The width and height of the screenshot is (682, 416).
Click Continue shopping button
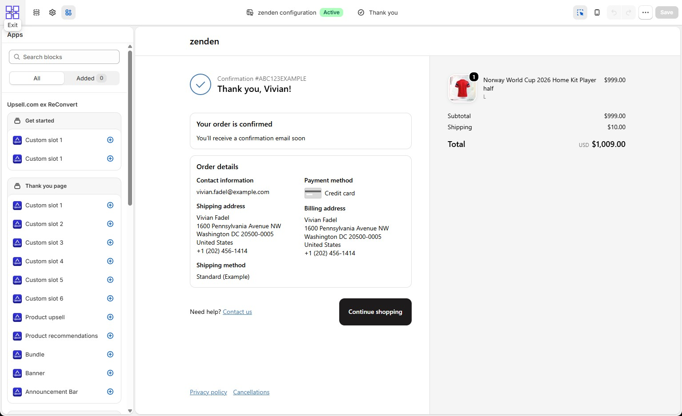coord(375,312)
